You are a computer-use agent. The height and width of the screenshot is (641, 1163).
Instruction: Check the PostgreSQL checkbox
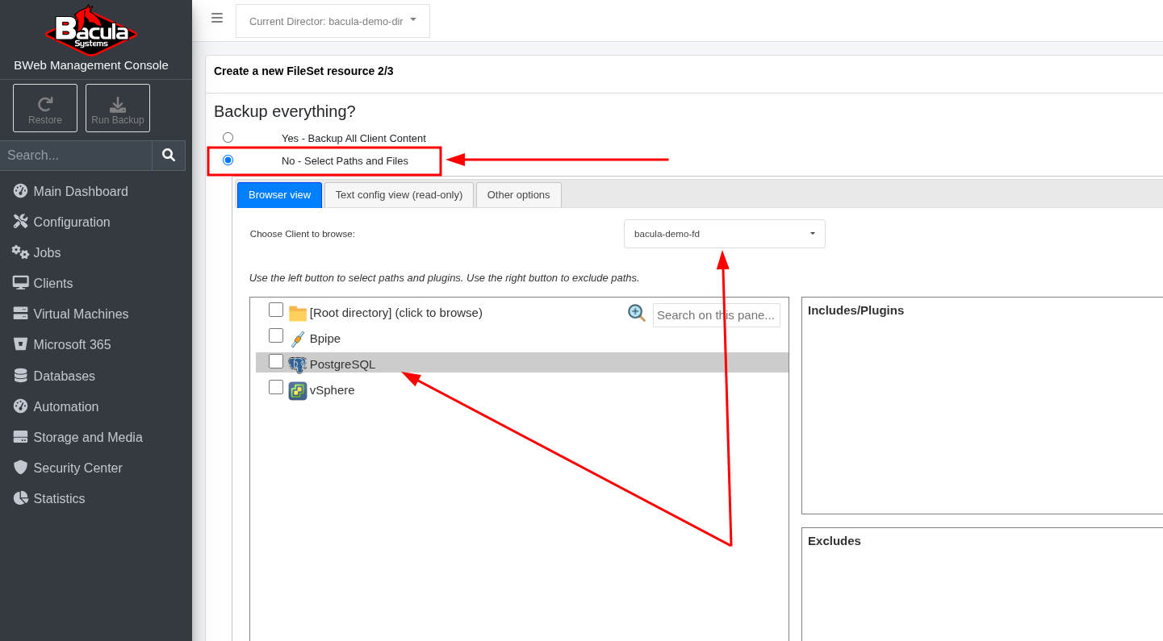pos(276,361)
